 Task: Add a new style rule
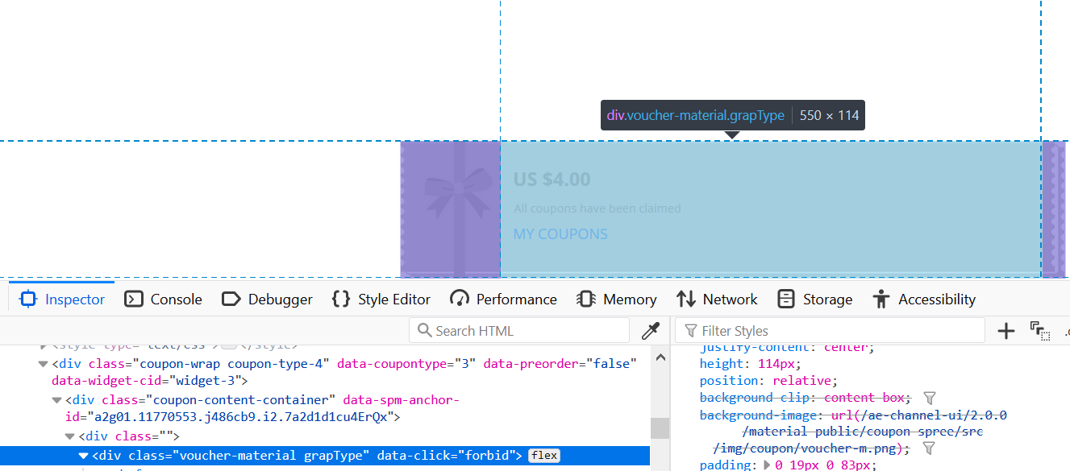click(1005, 331)
